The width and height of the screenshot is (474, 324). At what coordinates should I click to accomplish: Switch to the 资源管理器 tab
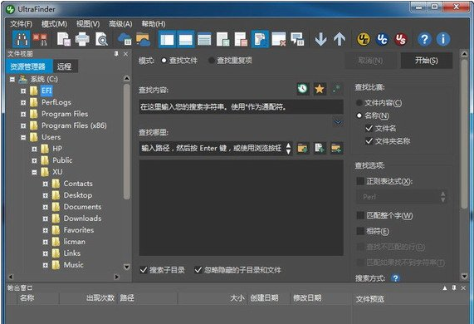[28, 66]
